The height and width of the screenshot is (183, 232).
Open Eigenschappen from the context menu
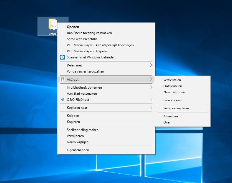pos(78,150)
